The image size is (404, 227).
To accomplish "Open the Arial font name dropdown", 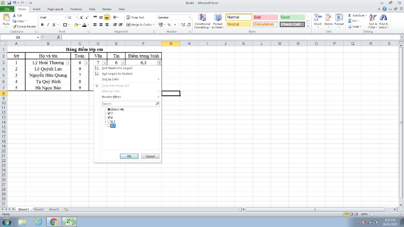I will [x=65, y=17].
